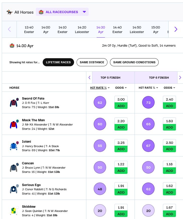This screenshot has height=219, width=183.
Task: Click Iolani blue striped silks icon
Action: click(14, 146)
